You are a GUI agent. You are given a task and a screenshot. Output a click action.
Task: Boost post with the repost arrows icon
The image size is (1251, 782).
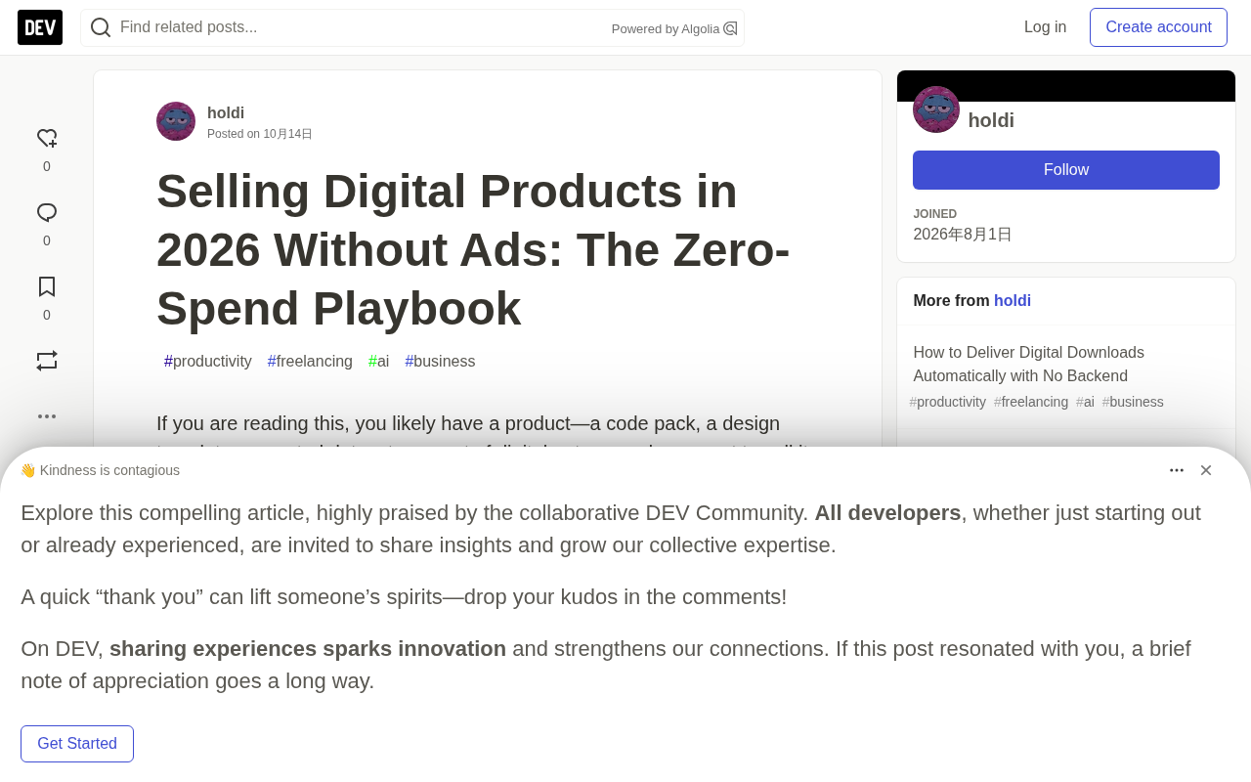(47, 361)
